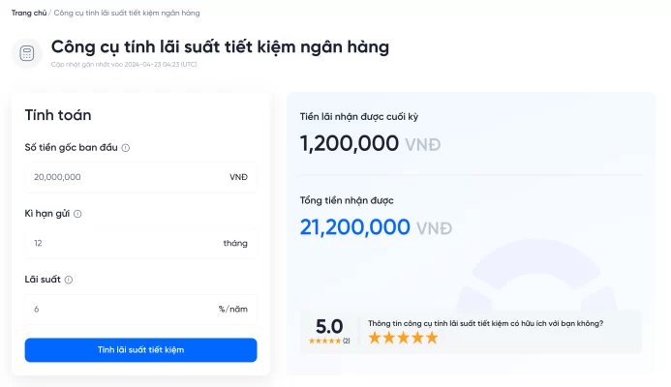Viewport: 671px width, 387px height.
Task: Click breadcrumb Công cụ tính lãi suất tiết kiệm
Action: pyautogui.click(x=127, y=13)
